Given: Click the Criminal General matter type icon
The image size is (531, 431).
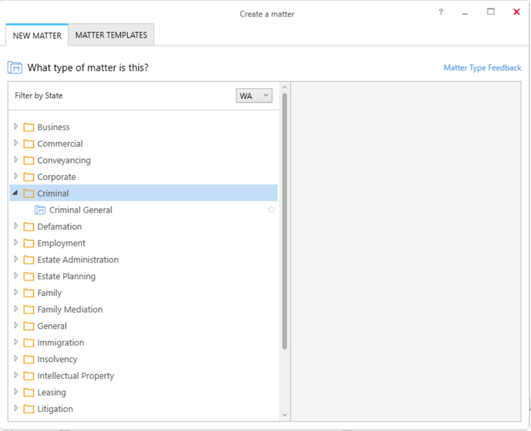Looking at the screenshot, I should [40, 210].
